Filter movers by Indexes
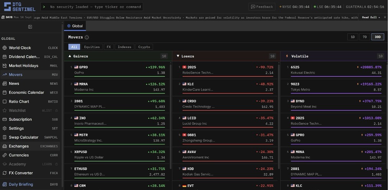This screenshot has width=389, height=190. tap(124, 47)
